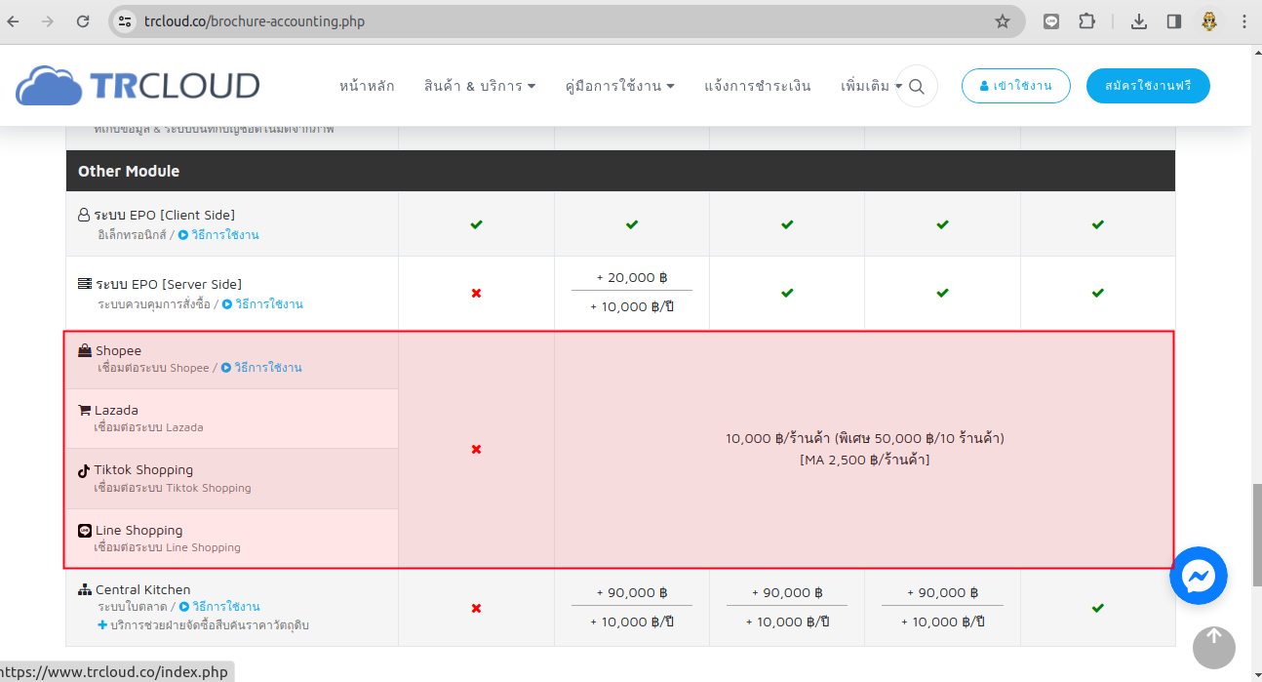Click the Line Shopping row title
Image resolution: width=1262 pixels, height=682 pixels.
click(138, 530)
